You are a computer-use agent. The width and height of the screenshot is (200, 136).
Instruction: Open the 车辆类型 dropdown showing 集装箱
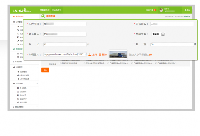coord(158,34)
